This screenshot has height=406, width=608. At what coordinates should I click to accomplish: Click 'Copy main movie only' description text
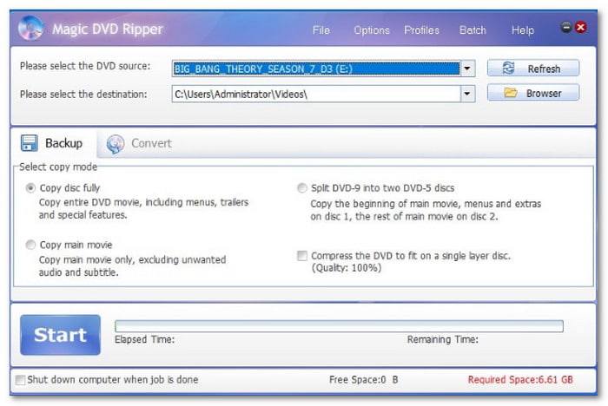pyautogui.click(x=132, y=265)
